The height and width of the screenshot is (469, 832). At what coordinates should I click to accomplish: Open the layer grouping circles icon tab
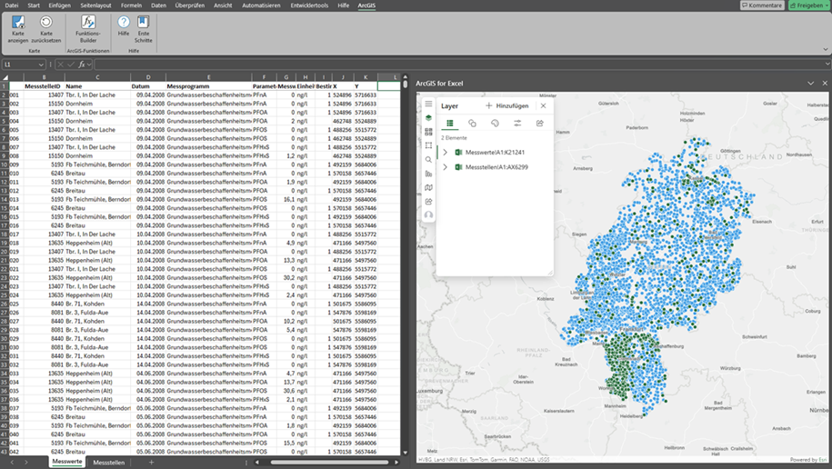[x=472, y=123]
